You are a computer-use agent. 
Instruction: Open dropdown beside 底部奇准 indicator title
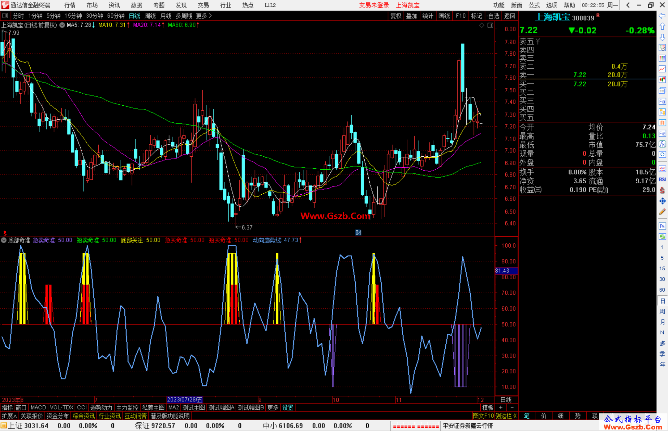pos(4,240)
